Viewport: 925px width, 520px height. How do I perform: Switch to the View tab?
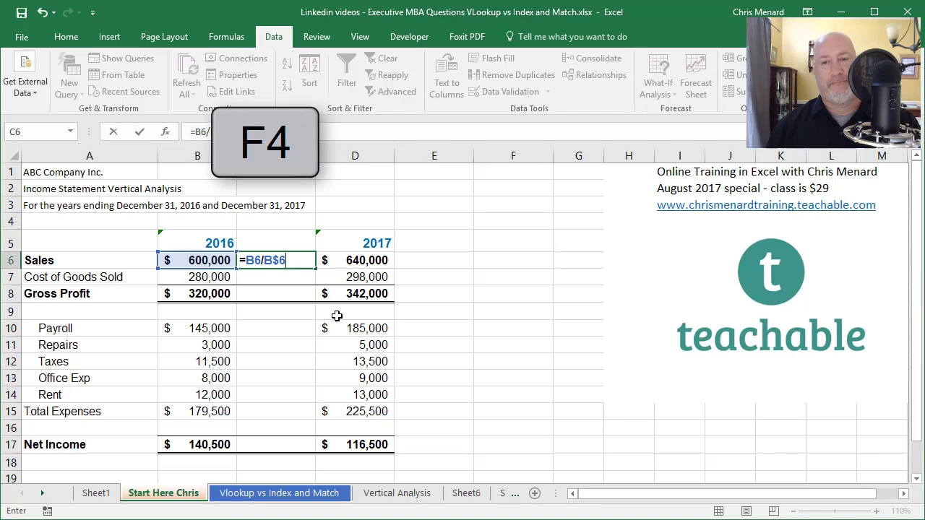click(360, 37)
